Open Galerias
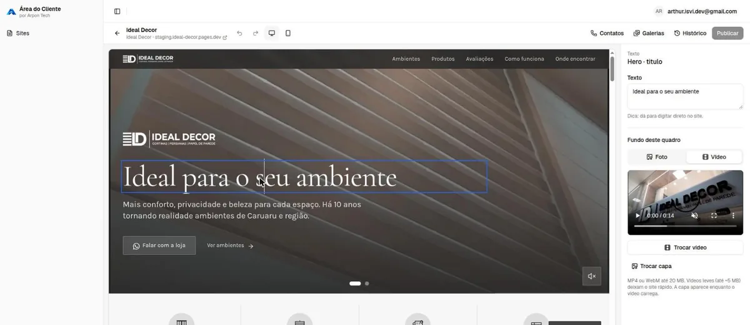750x325 pixels. point(649,33)
